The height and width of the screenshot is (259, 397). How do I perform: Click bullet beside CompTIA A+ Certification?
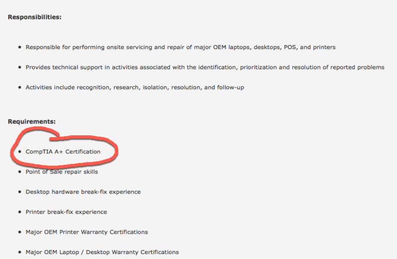(19, 152)
